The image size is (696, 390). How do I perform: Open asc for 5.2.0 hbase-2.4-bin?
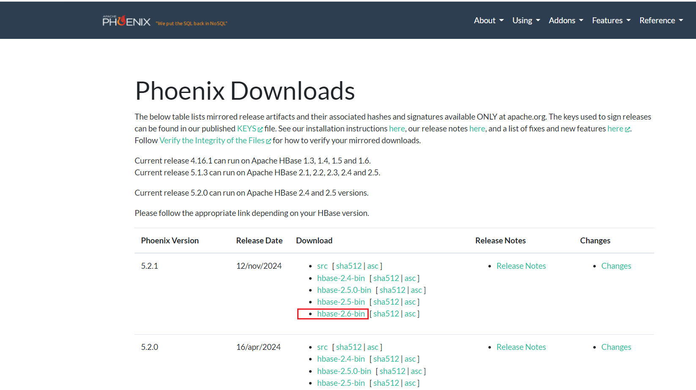click(410, 359)
